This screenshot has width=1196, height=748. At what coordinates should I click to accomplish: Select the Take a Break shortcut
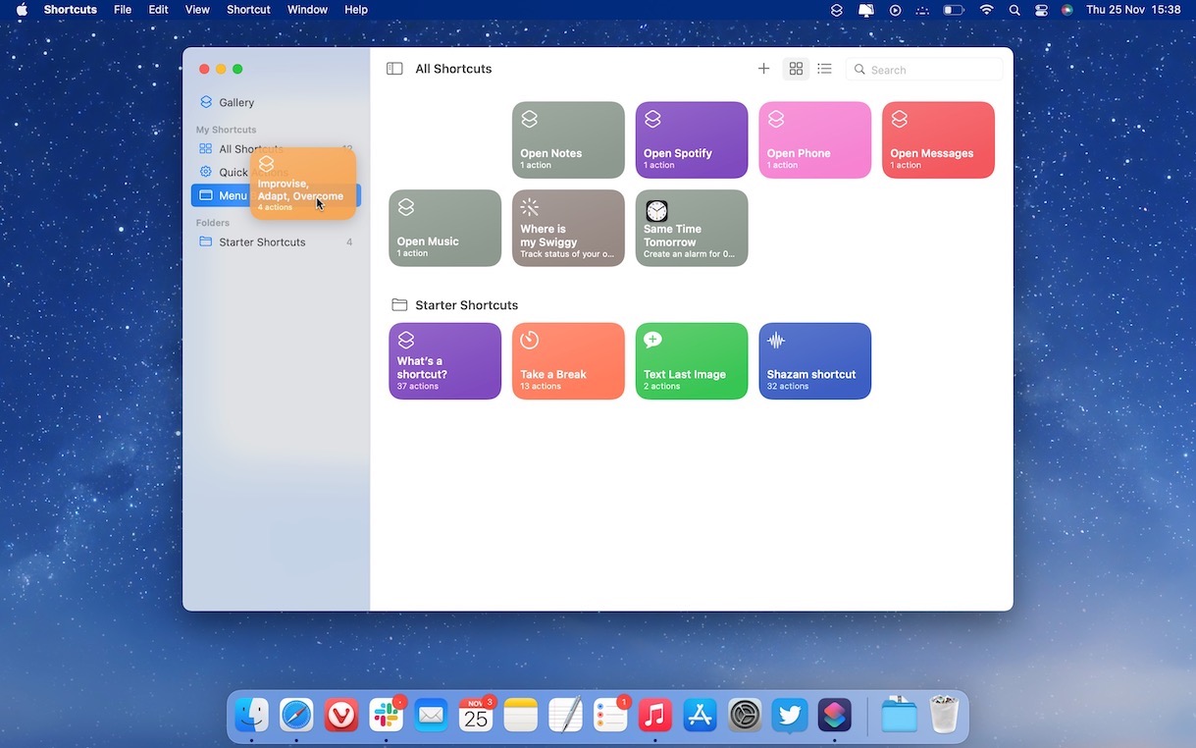click(568, 361)
